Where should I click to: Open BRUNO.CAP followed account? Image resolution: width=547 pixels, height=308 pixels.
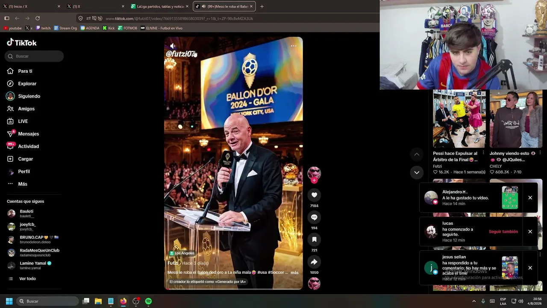pos(33,240)
